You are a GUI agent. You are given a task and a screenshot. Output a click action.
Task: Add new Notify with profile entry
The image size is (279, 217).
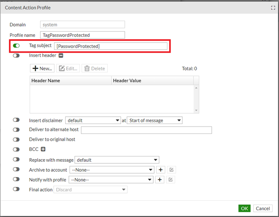160,180
